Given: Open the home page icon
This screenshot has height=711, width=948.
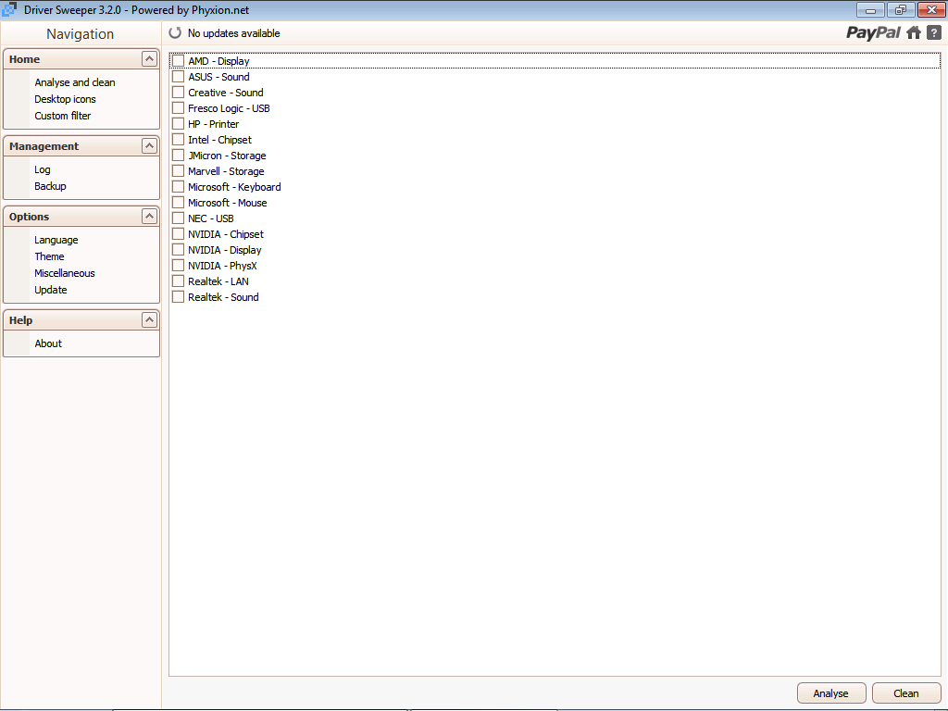Looking at the screenshot, I should tap(914, 32).
